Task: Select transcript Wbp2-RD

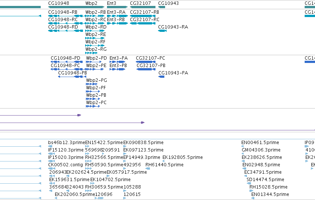Action: 96,27
